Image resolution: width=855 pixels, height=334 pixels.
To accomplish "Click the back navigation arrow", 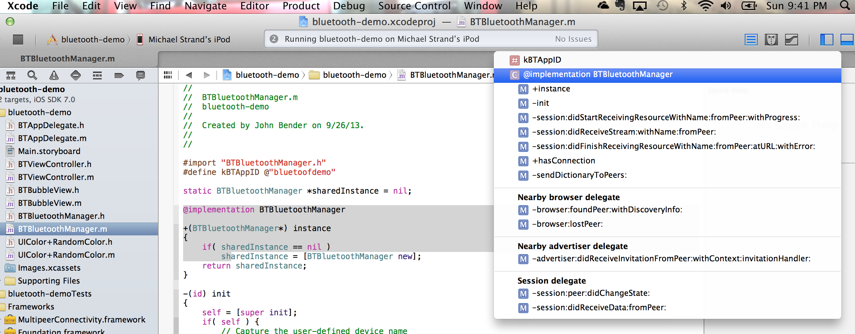I will click(189, 75).
